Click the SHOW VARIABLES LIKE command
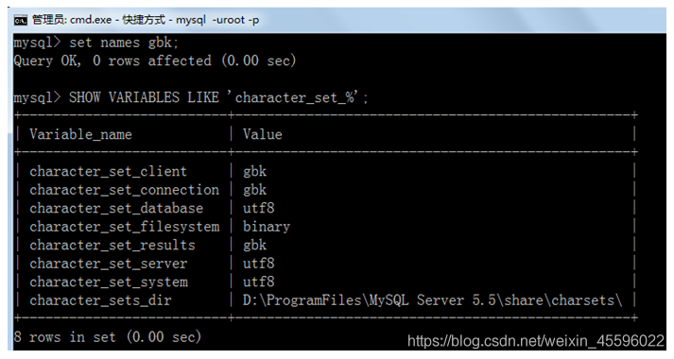Image resolution: width=674 pixels, height=359 pixels. [191, 97]
